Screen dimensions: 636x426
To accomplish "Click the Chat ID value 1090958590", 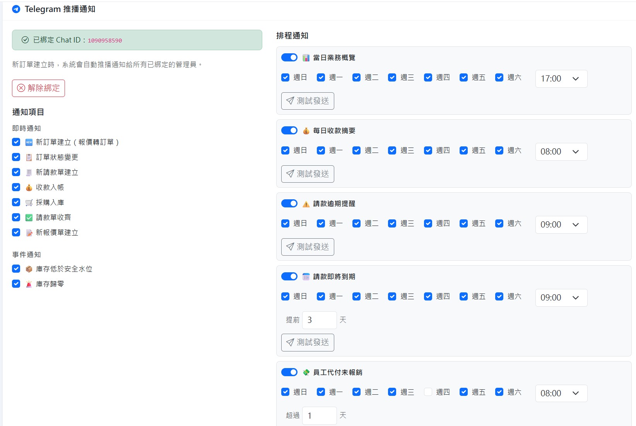I will point(105,41).
